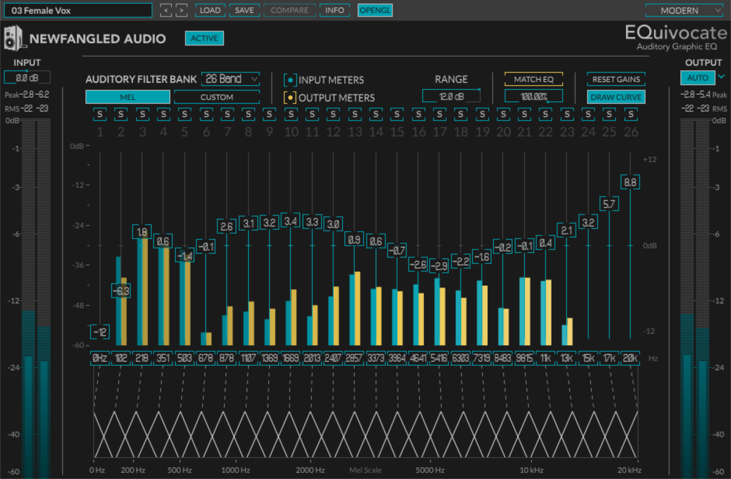The width and height of the screenshot is (731, 479).
Task: Click the previous preset arrow button
Action: [x=166, y=10]
